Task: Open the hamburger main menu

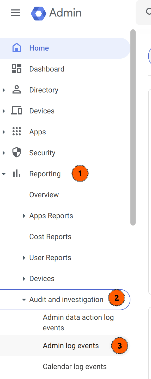Action: tap(16, 13)
